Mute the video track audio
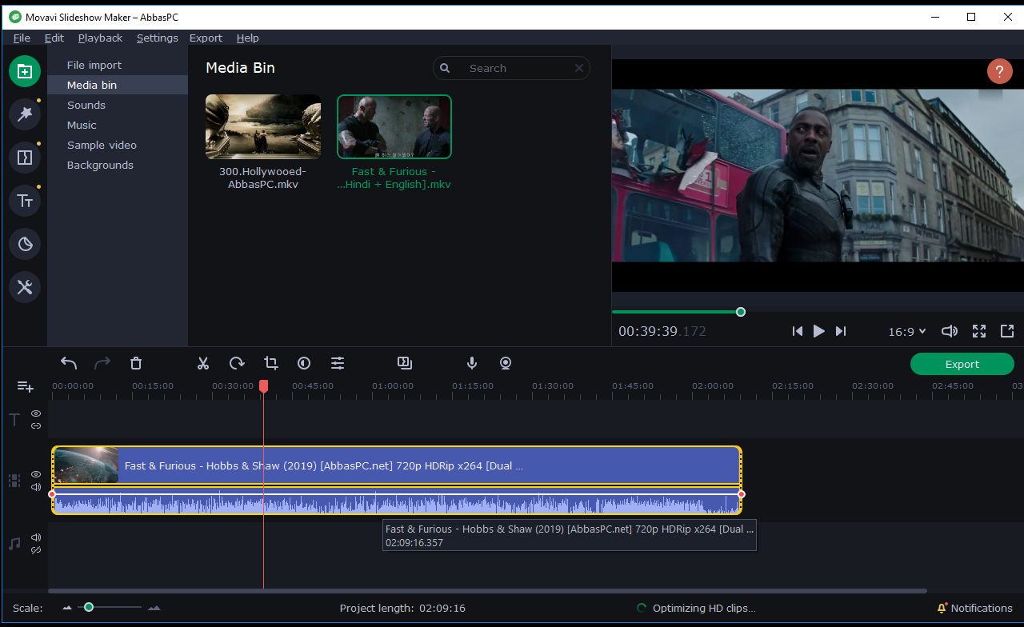 click(36, 487)
